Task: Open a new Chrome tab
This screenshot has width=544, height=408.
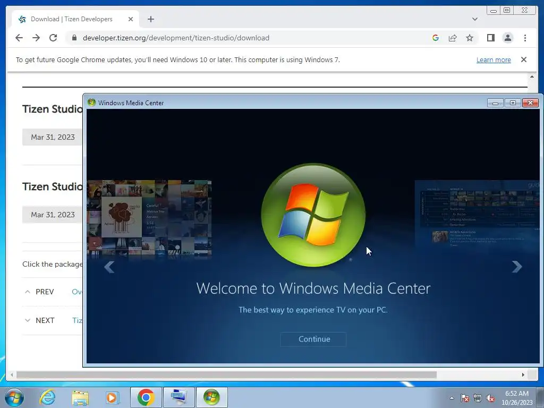Action: 150,19
